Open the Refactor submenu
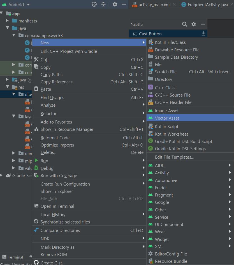 point(89,113)
